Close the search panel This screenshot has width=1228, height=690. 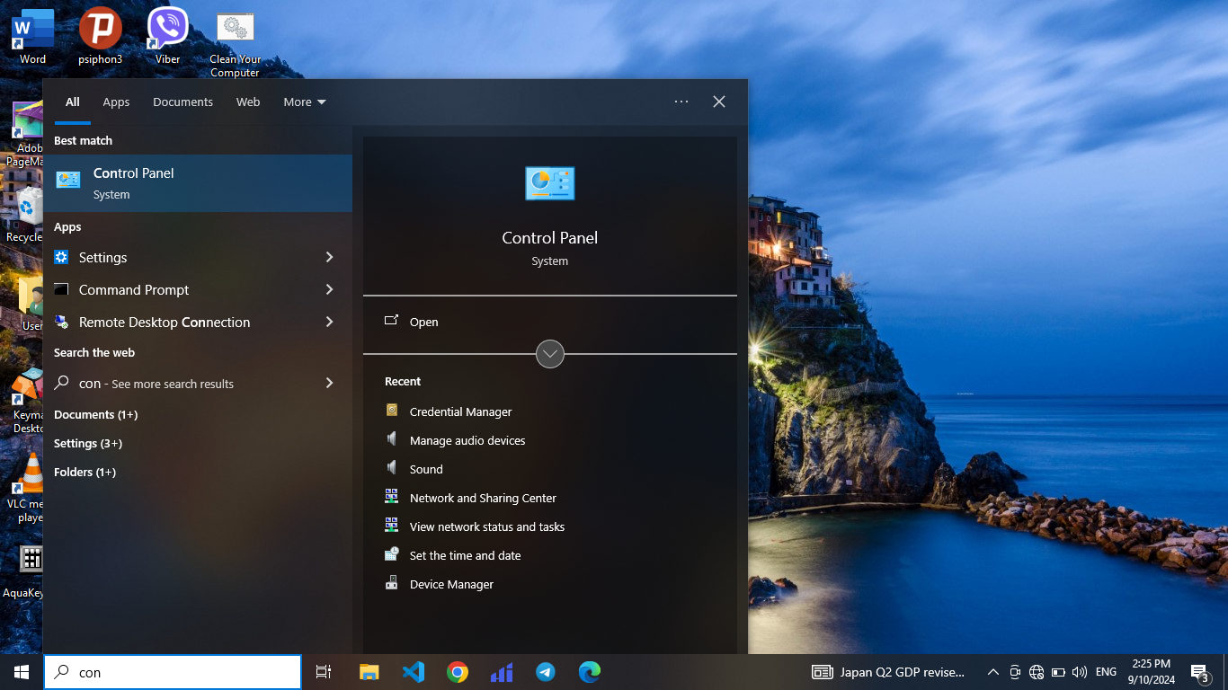click(719, 102)
